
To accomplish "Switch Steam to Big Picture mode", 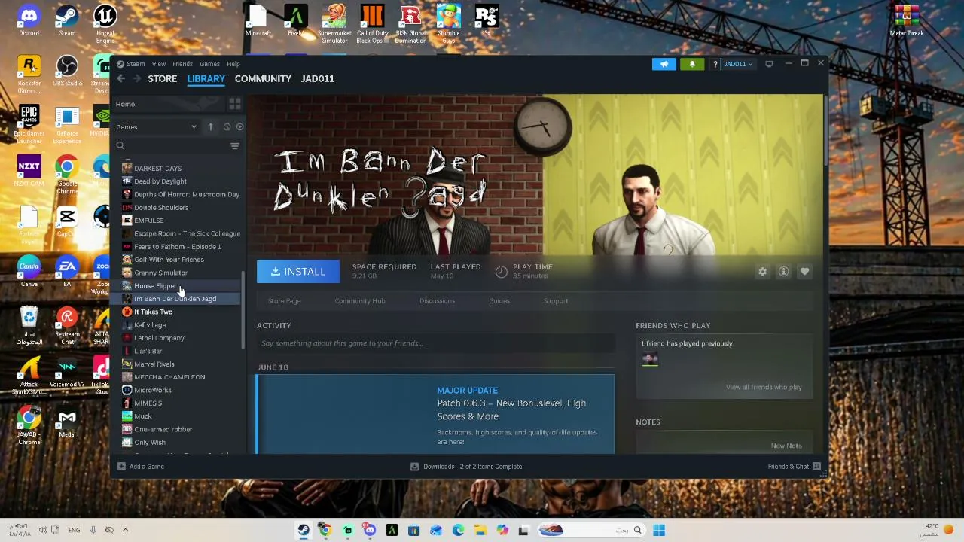I will (x=769, y=64).
